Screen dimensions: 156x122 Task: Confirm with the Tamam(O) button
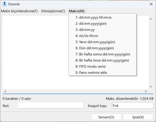pyautogui.click(x=106, y=117)
